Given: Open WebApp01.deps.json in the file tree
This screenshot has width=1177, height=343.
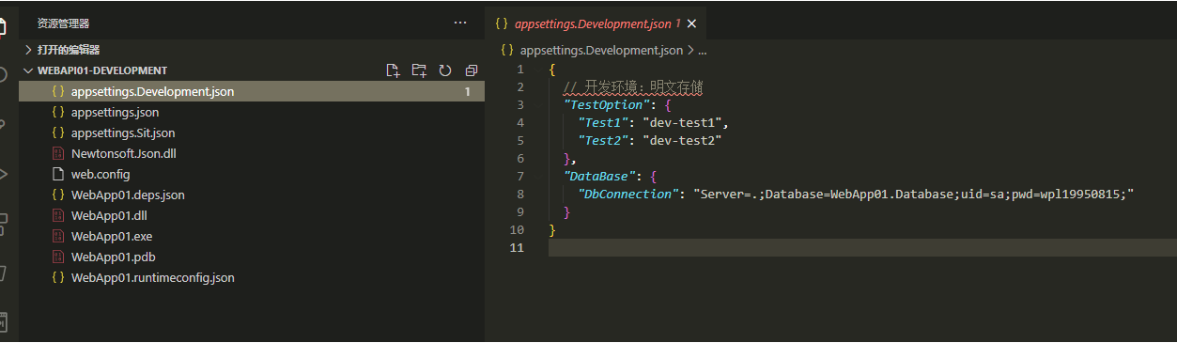Looking at the screenshot, I should coord(252,195).
